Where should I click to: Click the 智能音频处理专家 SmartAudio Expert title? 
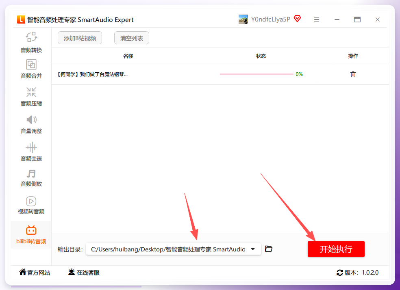80,19
